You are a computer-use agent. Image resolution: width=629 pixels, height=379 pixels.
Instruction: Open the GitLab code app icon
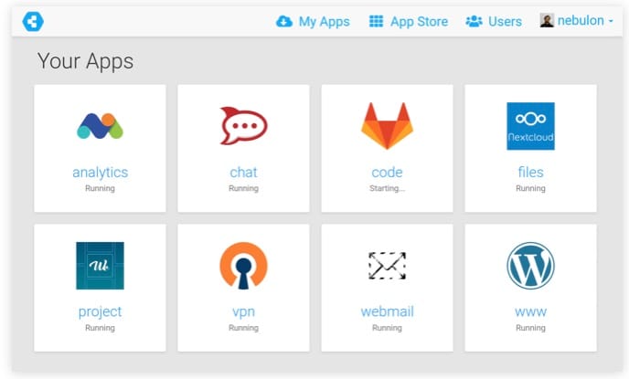click(387, 126)
